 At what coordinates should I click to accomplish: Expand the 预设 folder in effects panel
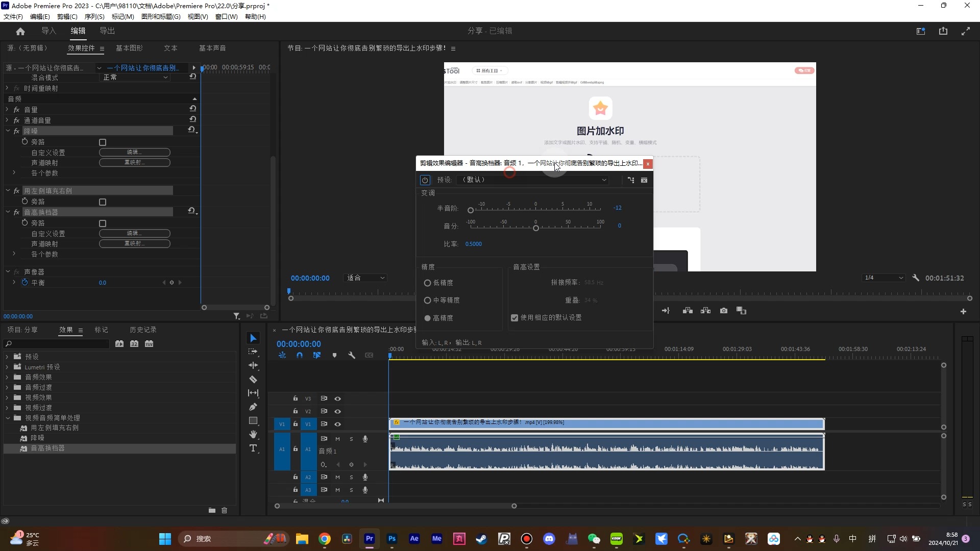pyautogui.click(x=7, y=357)
